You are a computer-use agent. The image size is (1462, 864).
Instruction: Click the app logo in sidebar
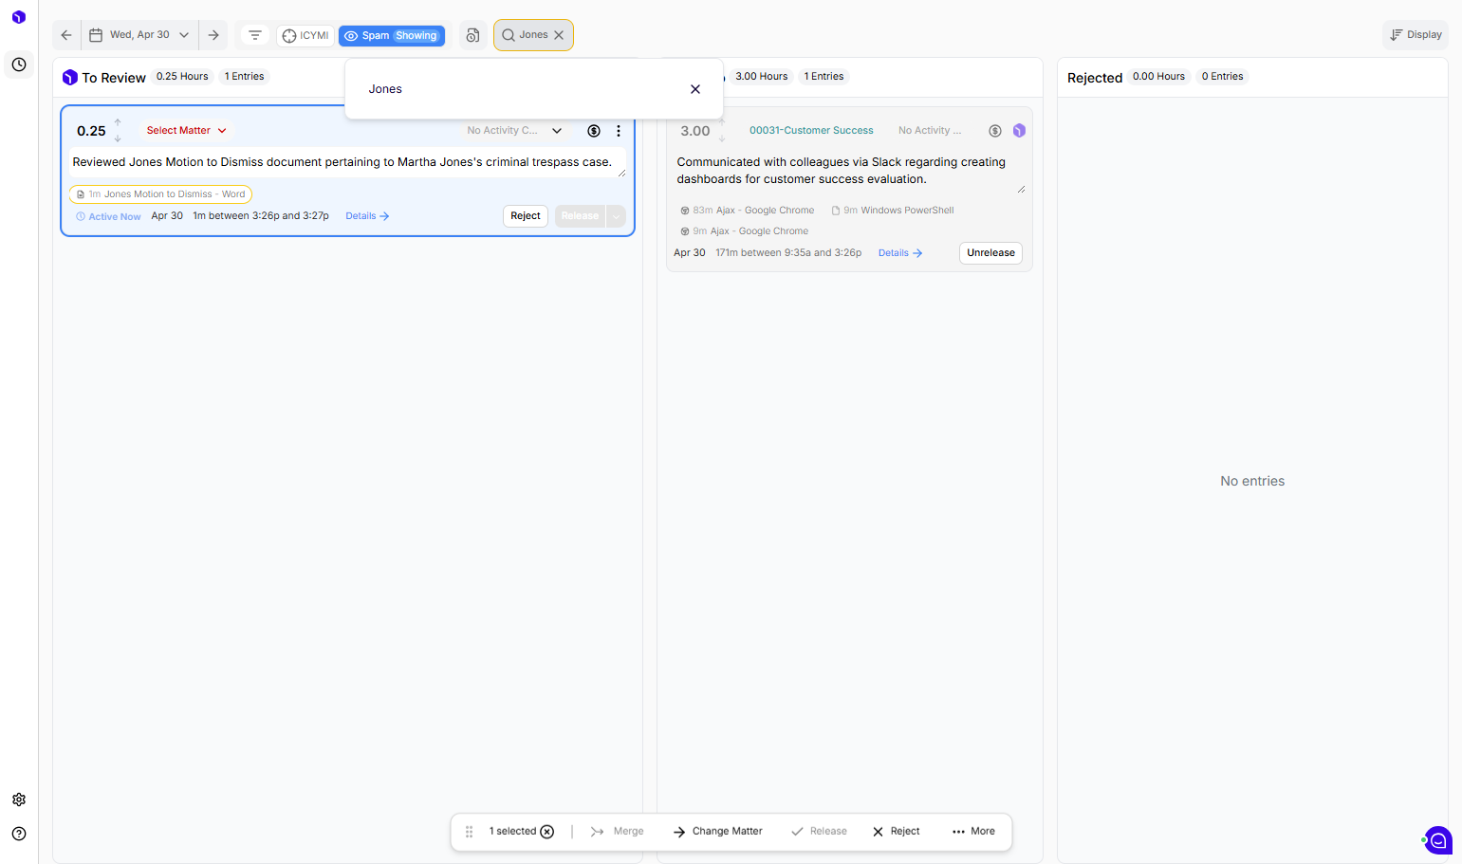pos(19,17)
